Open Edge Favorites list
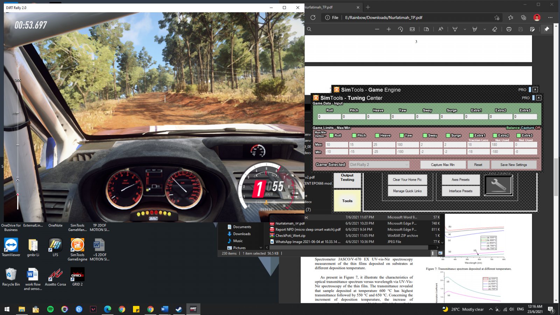The height and width of the screenshot is (315, 560). tap(511, 17)
